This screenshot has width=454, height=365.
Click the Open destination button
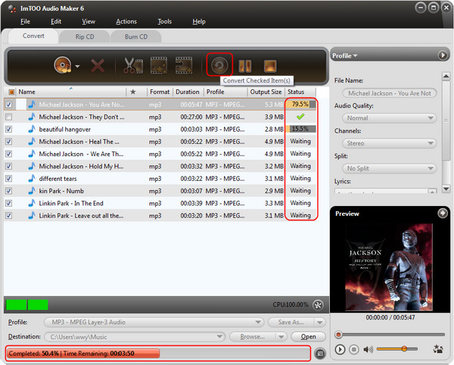click(x=309, y=337)
